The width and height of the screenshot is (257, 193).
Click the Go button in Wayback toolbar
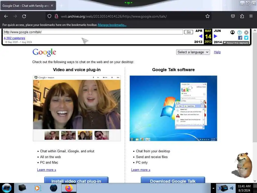tap(189, 32)
